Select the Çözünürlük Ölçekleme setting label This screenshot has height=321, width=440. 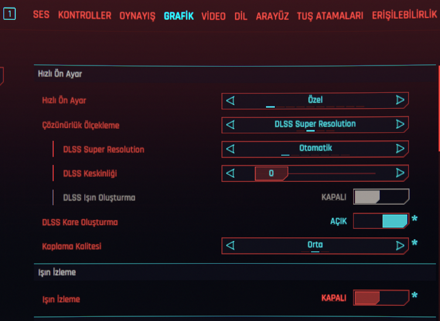(x=81, y=125)
